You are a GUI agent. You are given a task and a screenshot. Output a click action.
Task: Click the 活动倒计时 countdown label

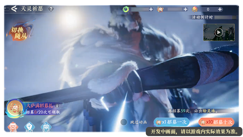pos(202,17)
